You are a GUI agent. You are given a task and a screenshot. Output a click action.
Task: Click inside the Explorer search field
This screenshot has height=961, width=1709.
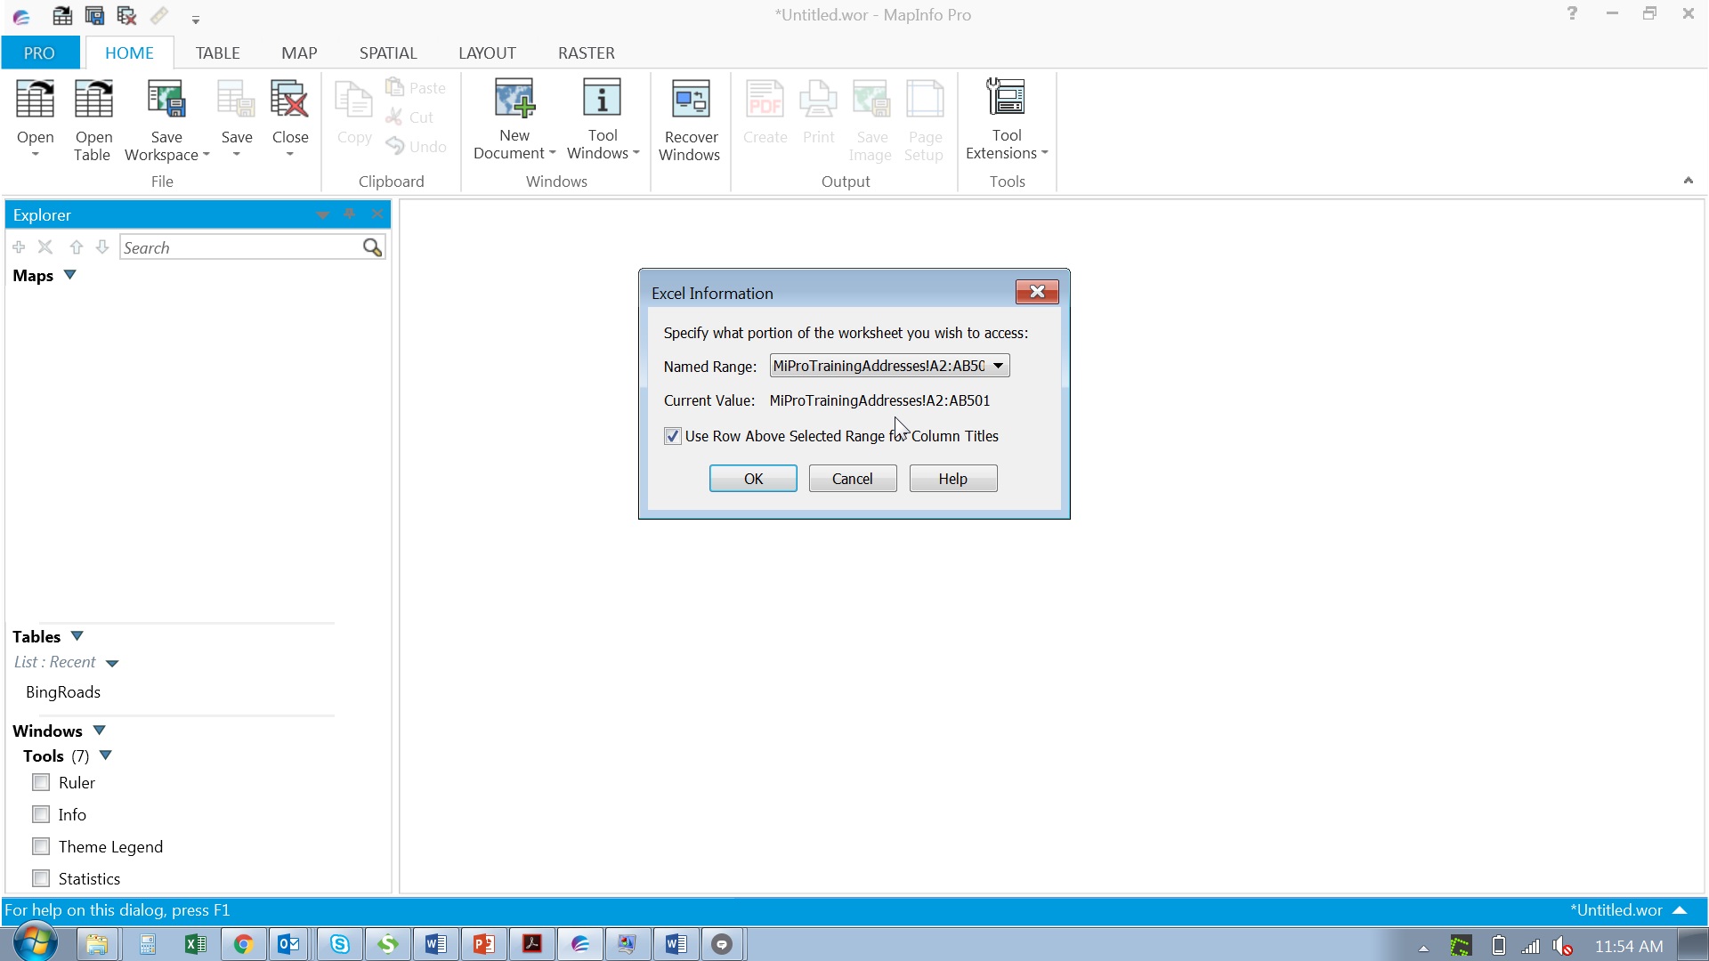click(240, 247)
